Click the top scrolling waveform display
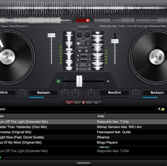 [x=83, y=8]
